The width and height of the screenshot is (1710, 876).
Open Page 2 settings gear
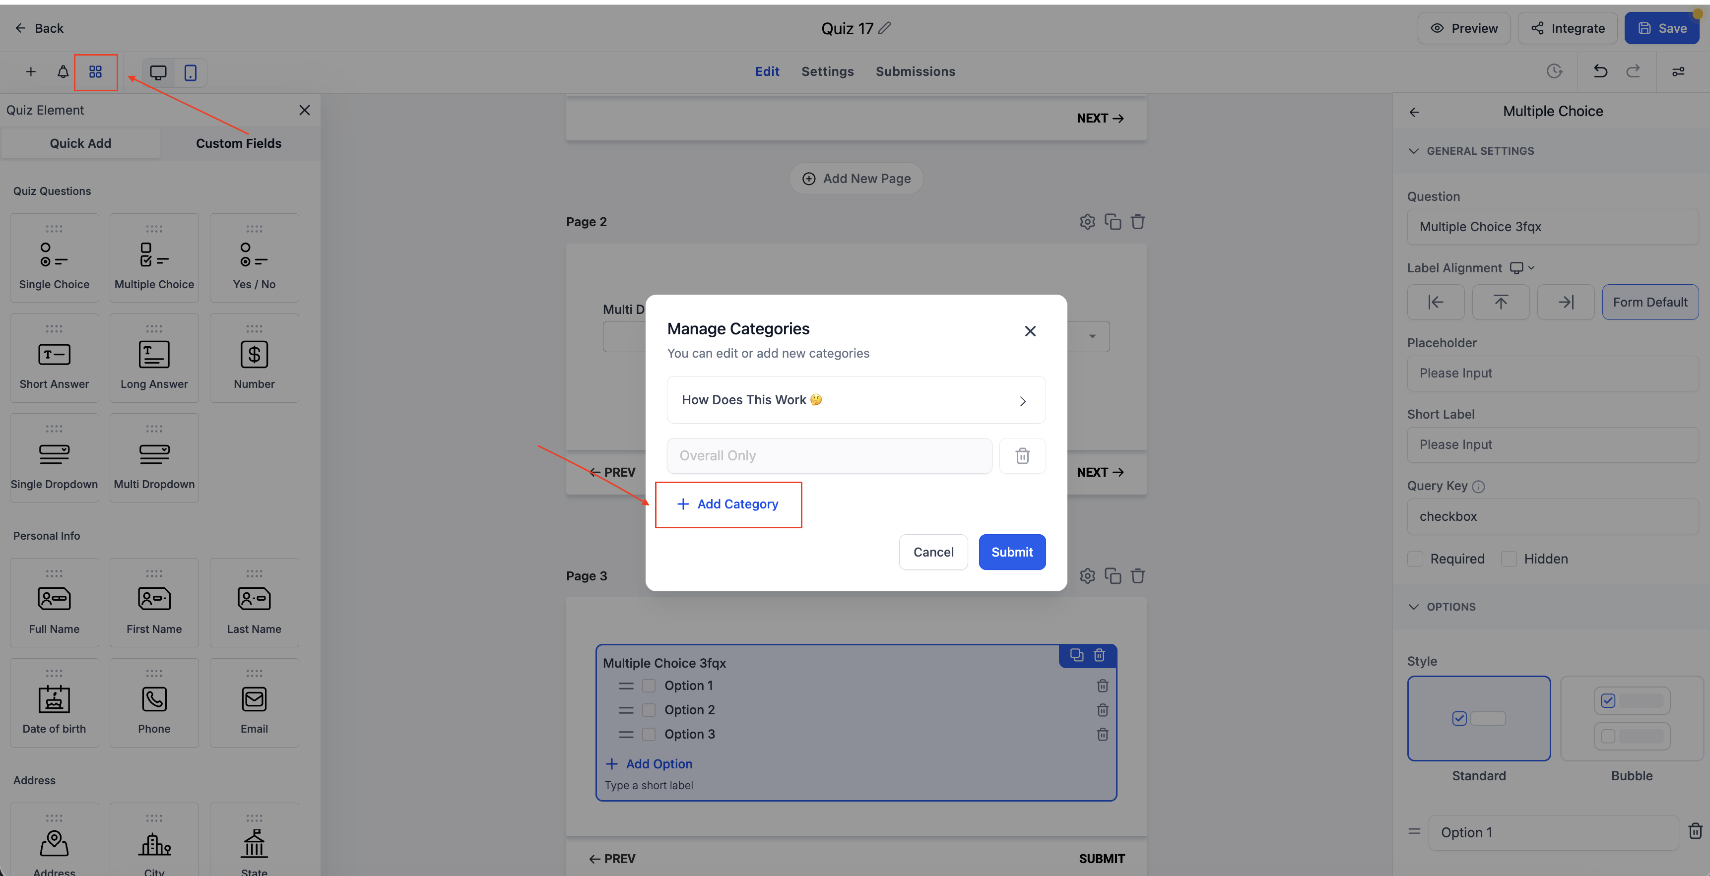[x=1087, y=222]
